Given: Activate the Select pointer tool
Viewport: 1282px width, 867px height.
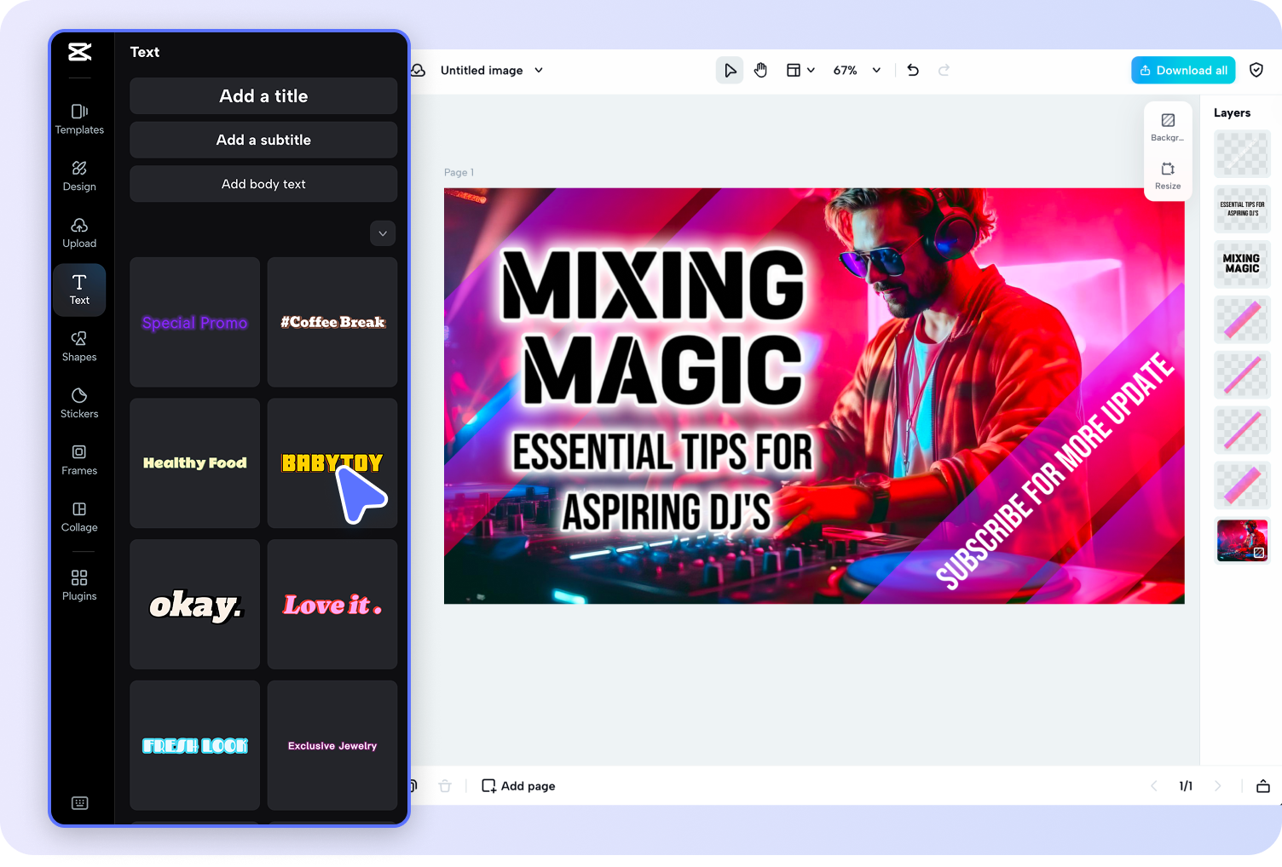Looking at the screenshot, I should pos(730,71).
